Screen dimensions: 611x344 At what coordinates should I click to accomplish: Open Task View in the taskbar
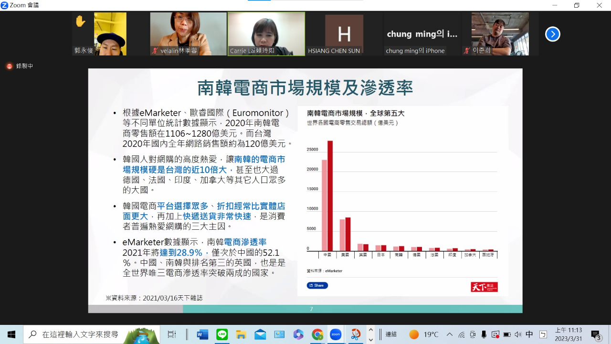click(172, 334)
